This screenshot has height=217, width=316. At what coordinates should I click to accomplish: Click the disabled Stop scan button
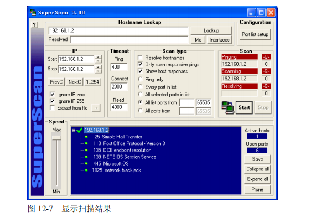point(263,107)
